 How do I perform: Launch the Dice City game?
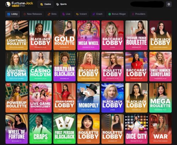pyautogui.click(x=136, y=129)
